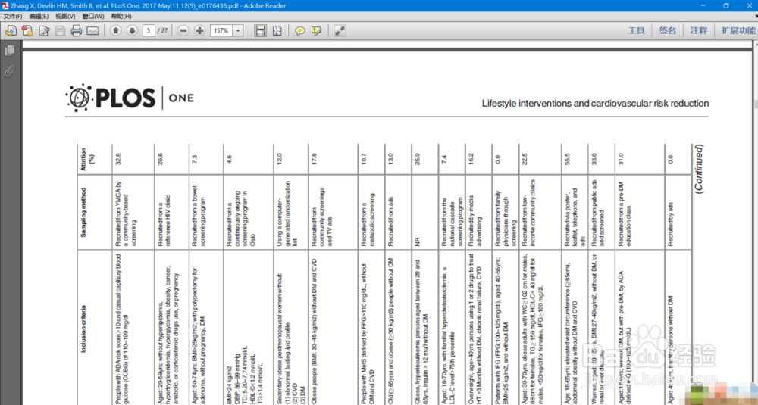This screenshot has width=758, height=405.
Task: Open the 注释 comment pane
Action: [699, 31]
